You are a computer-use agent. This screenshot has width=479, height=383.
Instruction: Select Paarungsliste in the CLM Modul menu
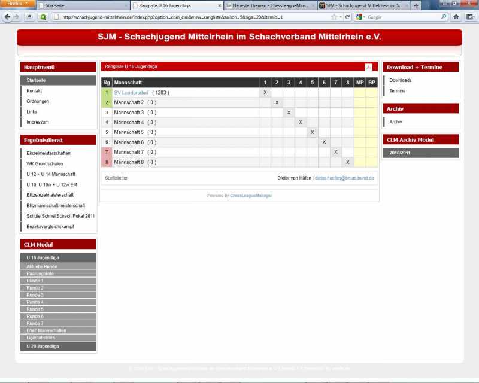tap(40, 273)
